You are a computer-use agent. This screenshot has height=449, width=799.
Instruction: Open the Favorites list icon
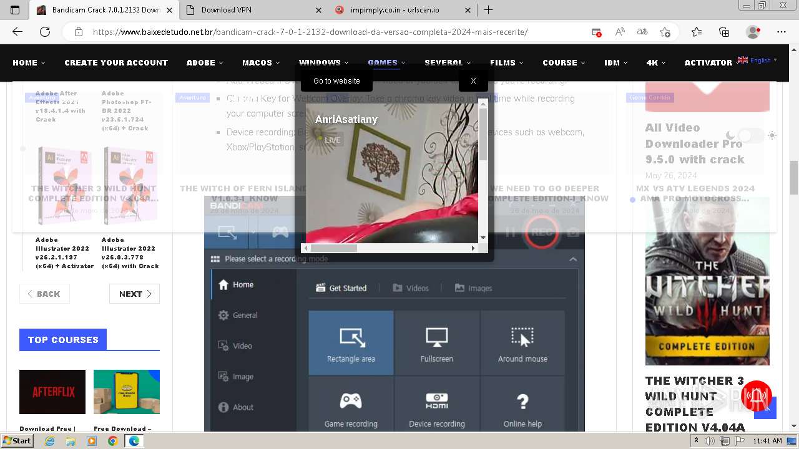click(x=697, y=32)
